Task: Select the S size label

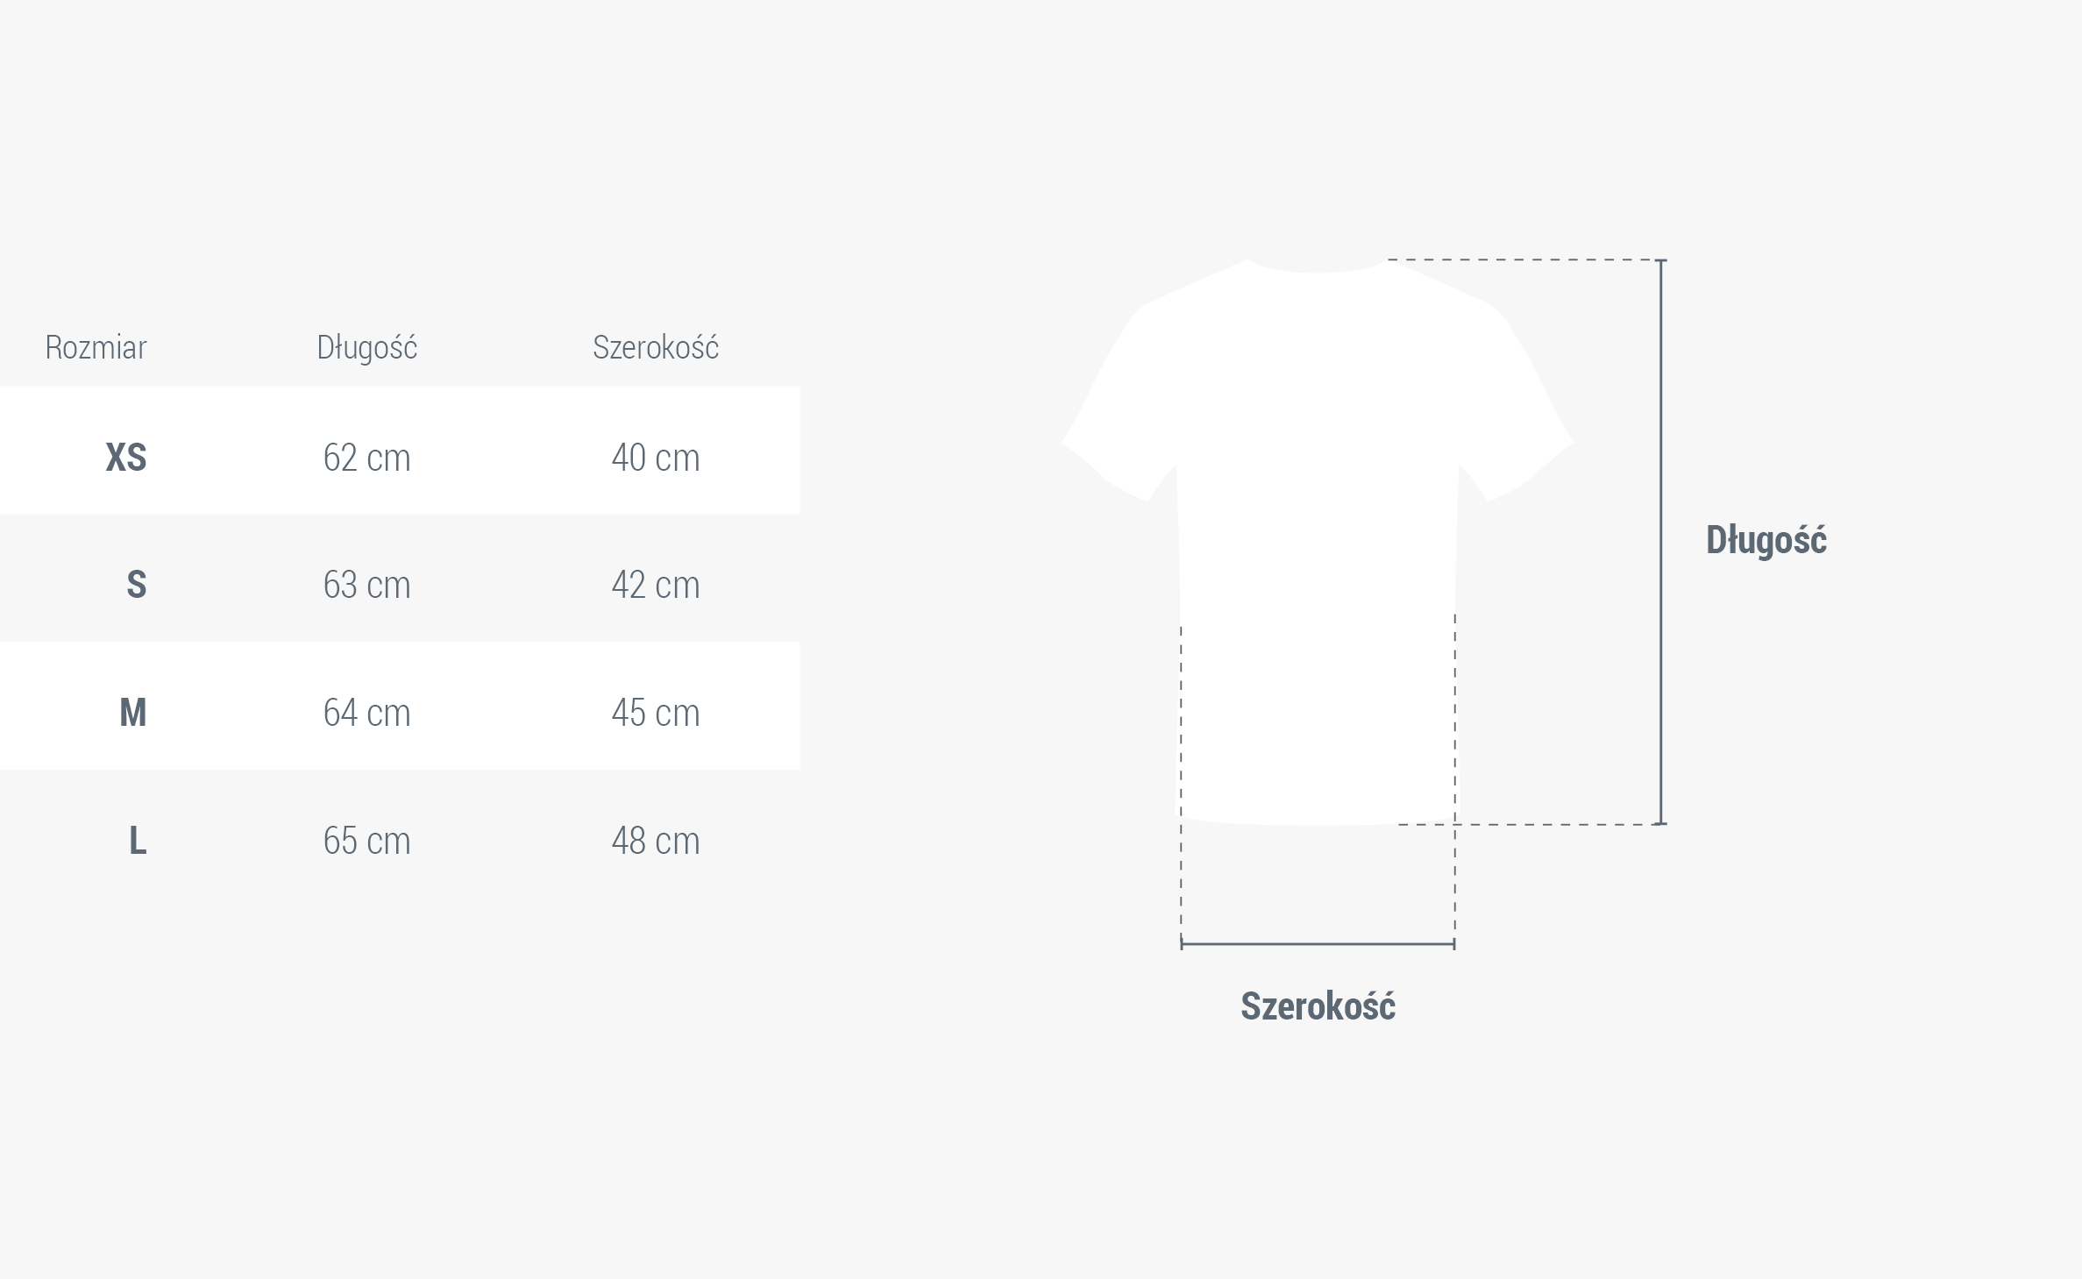Action: 137,585
